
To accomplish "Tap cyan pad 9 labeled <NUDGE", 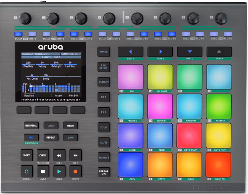I will tap(130, 106).
